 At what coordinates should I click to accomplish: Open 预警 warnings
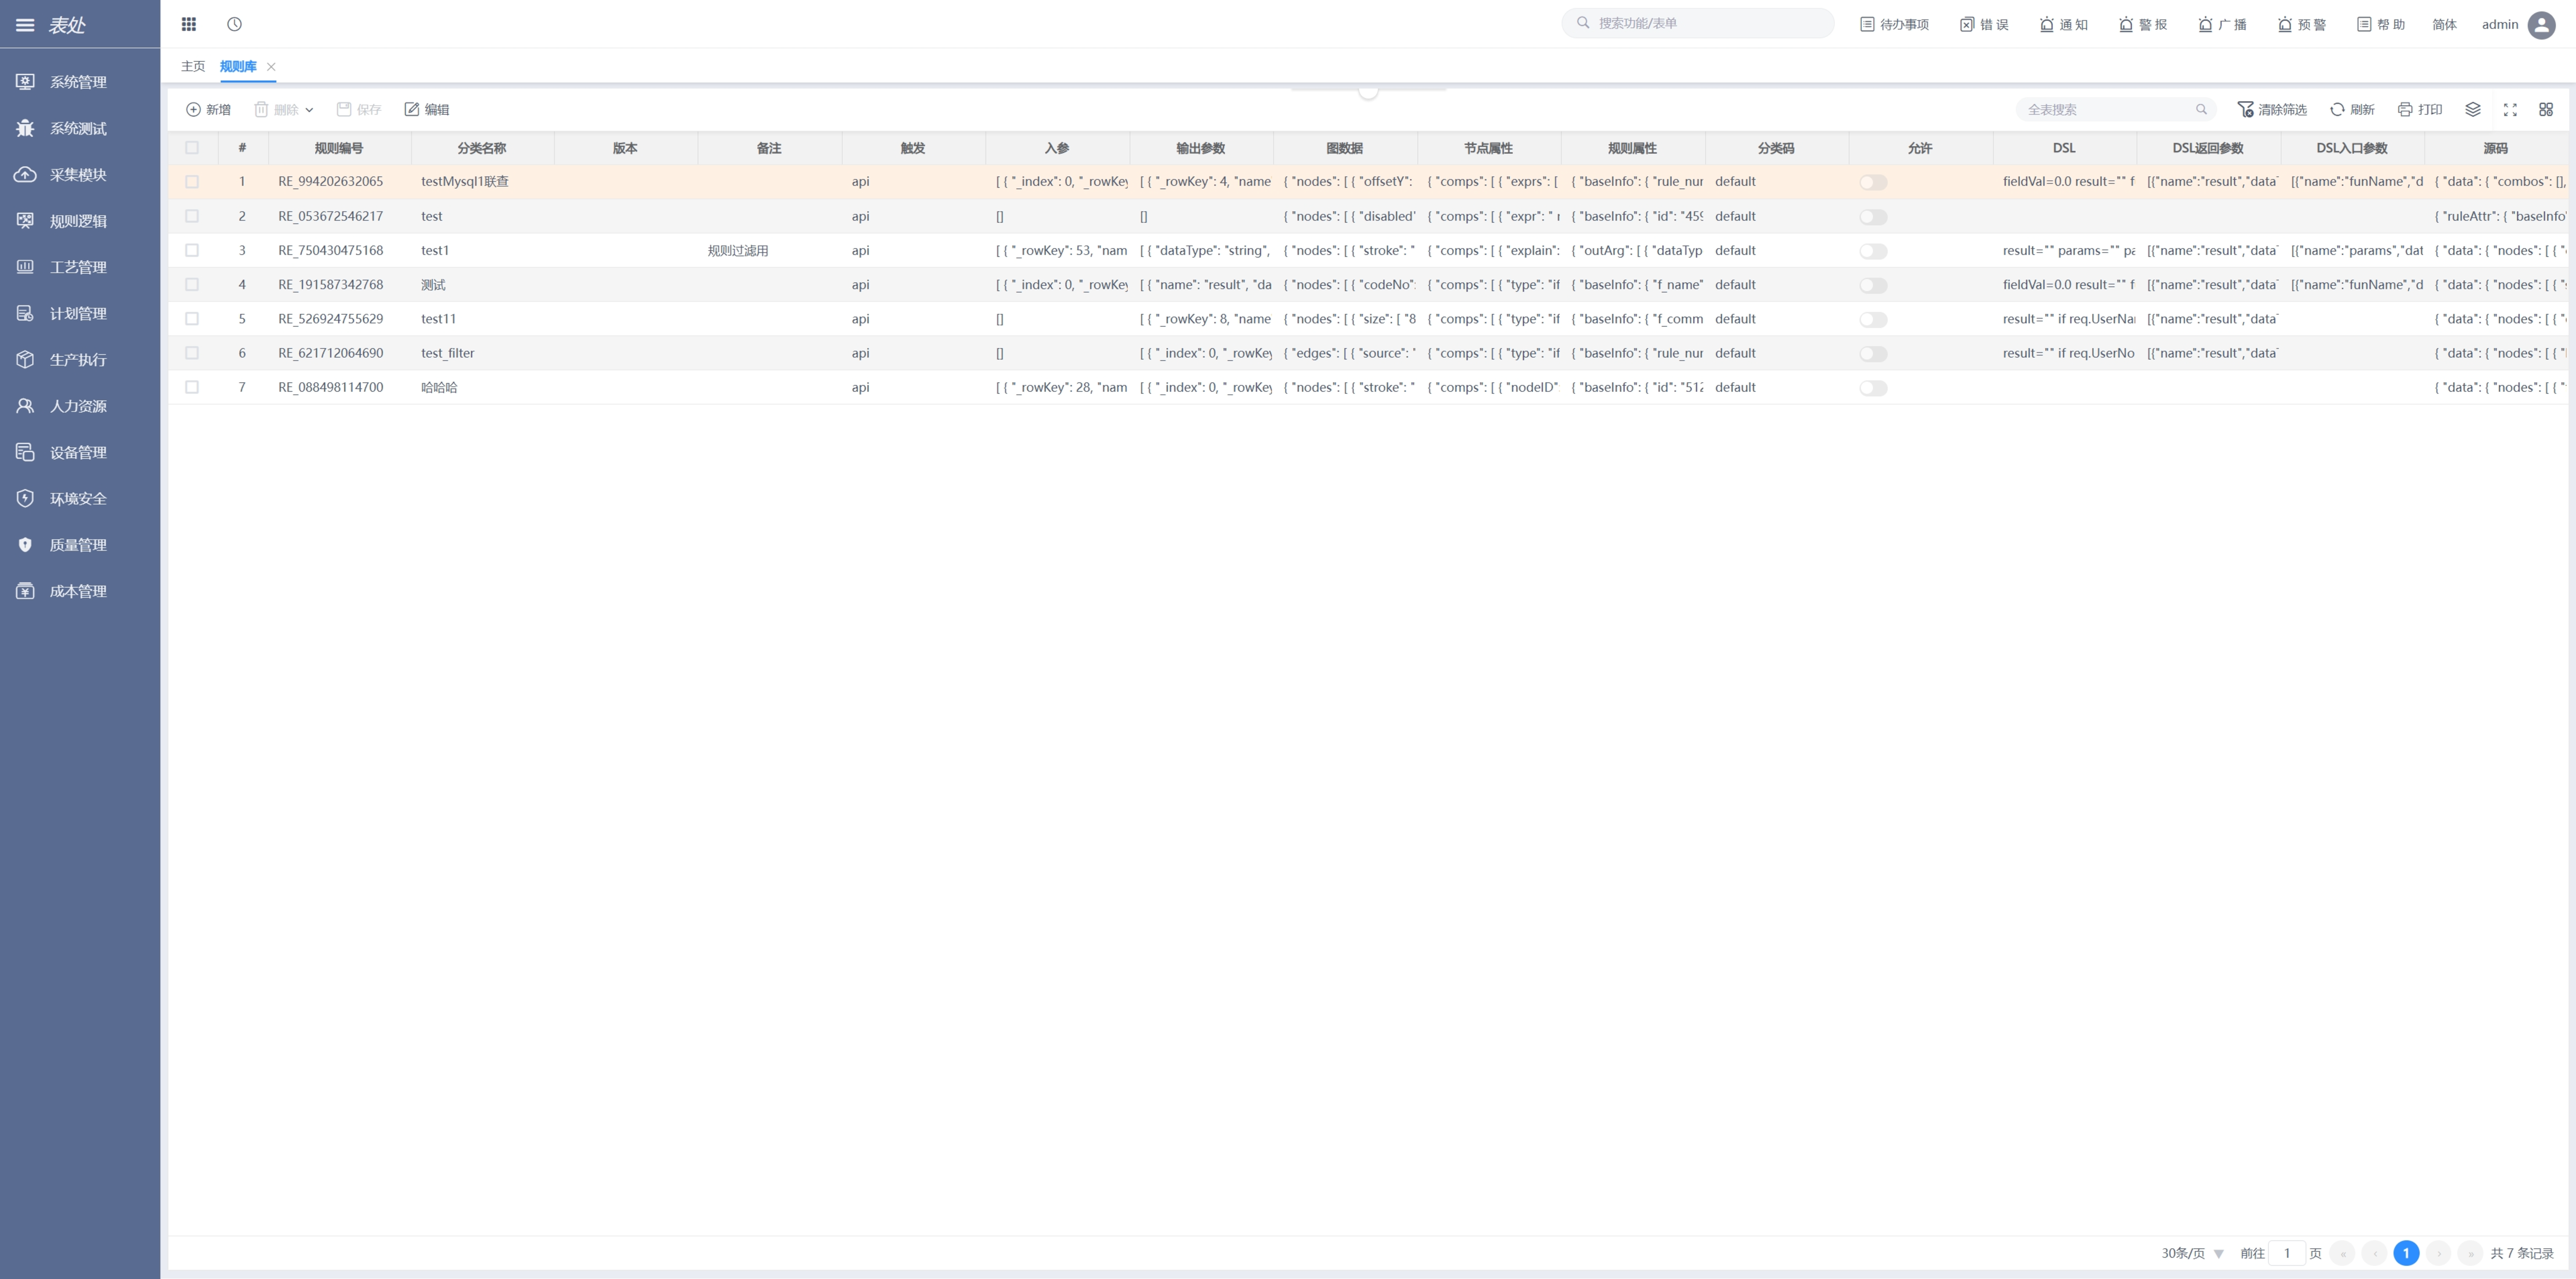coord(2302,24)
